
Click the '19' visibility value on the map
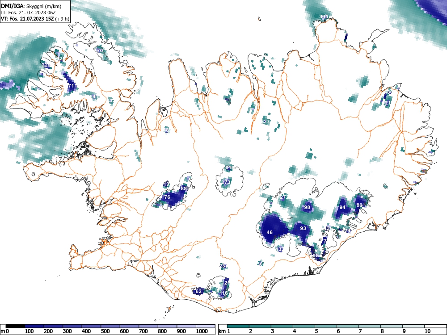pos(167,184)
